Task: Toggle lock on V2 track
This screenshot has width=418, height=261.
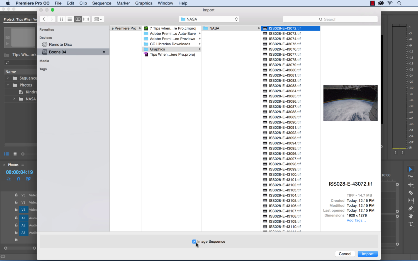Action: [x=16, y=202]
